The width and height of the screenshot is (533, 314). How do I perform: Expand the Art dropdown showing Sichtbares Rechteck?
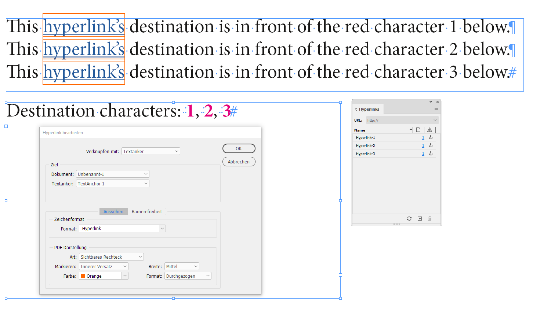tap(111, 256)
